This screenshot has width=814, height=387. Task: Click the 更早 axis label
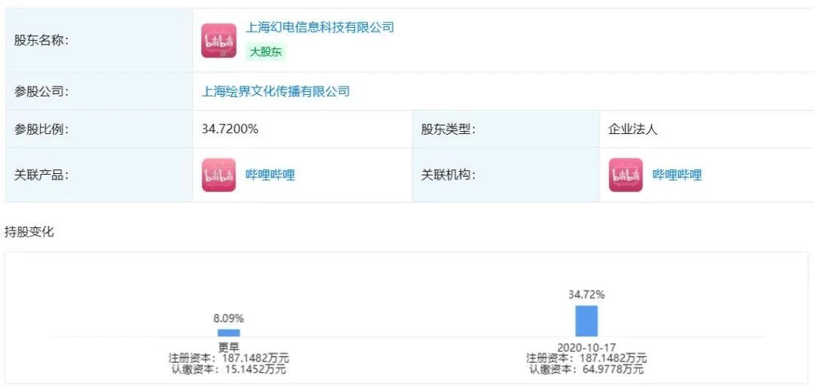pyautogui.click(x=228, y=347)
